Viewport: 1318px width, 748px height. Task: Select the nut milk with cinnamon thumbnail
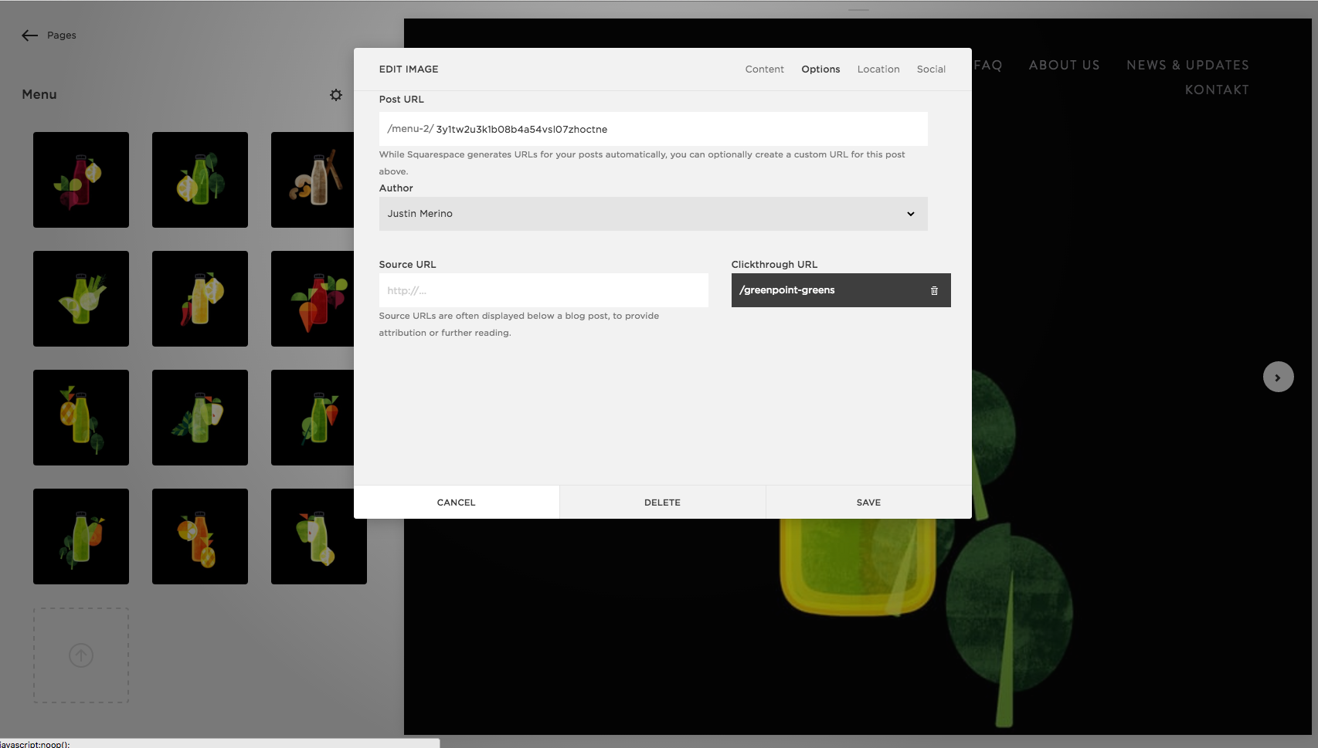coord(312,180)
